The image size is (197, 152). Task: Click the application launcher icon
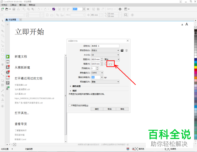tap(126, 9)
